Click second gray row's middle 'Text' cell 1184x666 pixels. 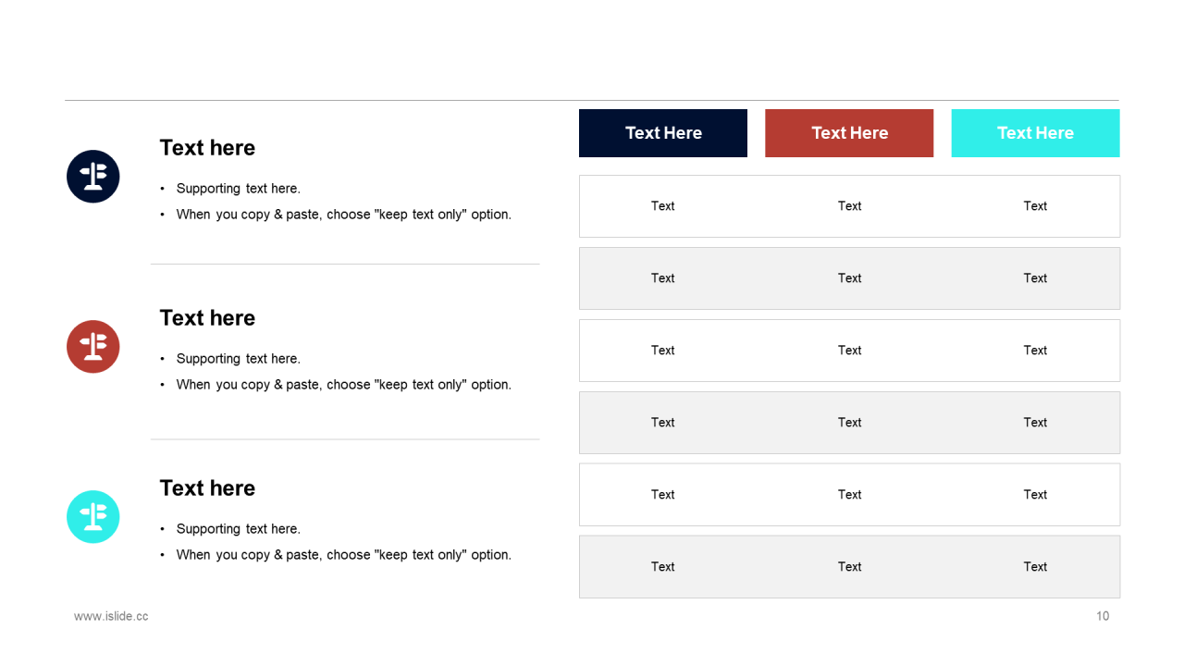coord(849,423)
